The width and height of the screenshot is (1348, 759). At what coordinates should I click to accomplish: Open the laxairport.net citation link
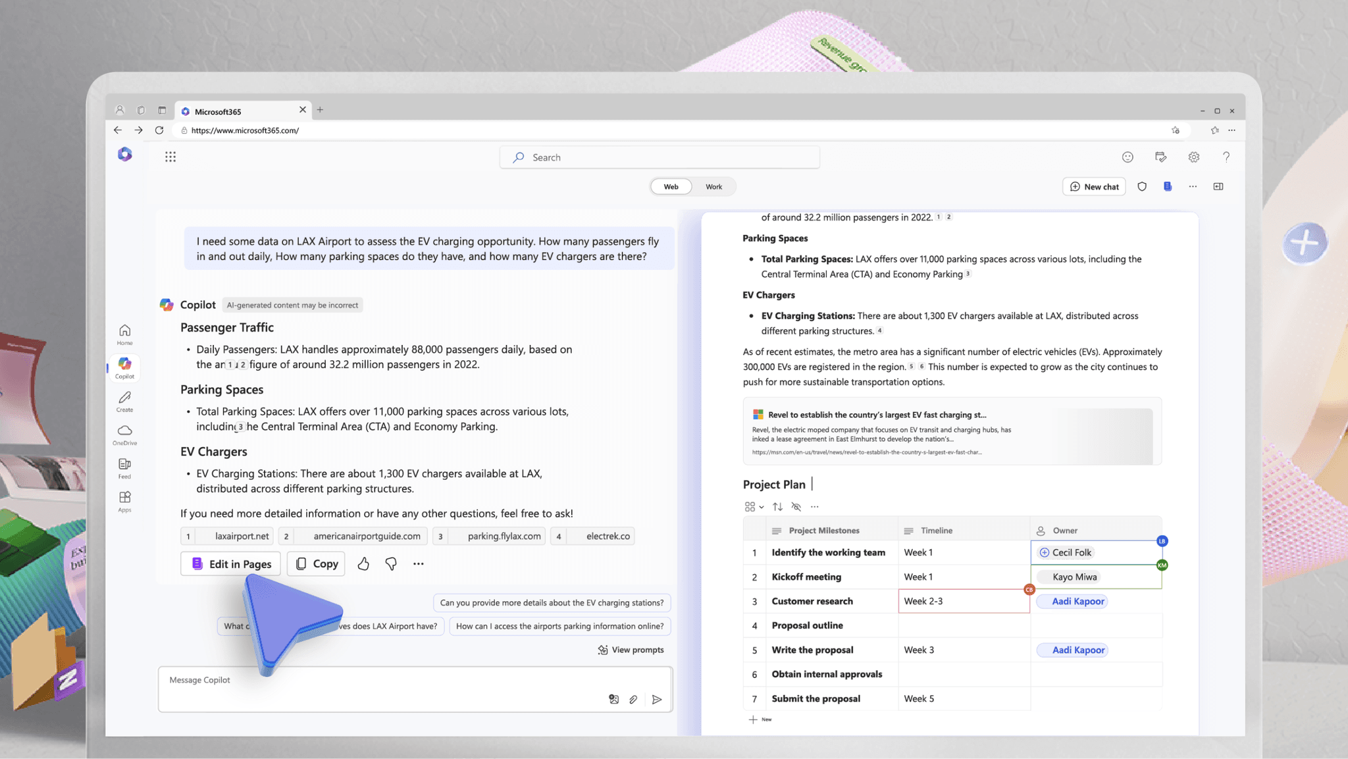tap(241, 536)
